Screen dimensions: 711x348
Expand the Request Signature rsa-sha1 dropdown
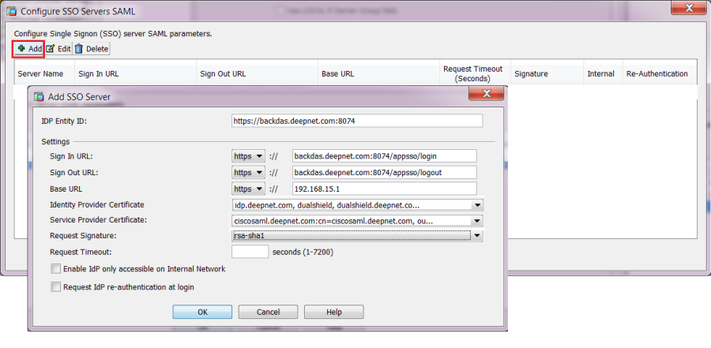tap(476, 236)
